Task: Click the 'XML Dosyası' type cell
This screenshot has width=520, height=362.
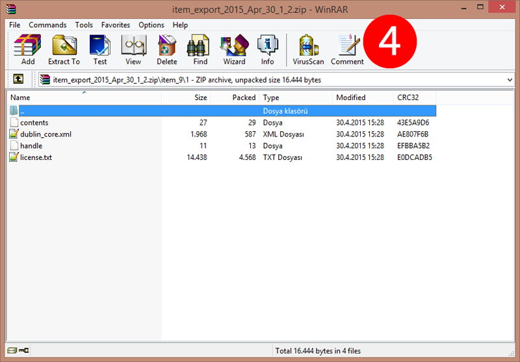Action: 283,135
